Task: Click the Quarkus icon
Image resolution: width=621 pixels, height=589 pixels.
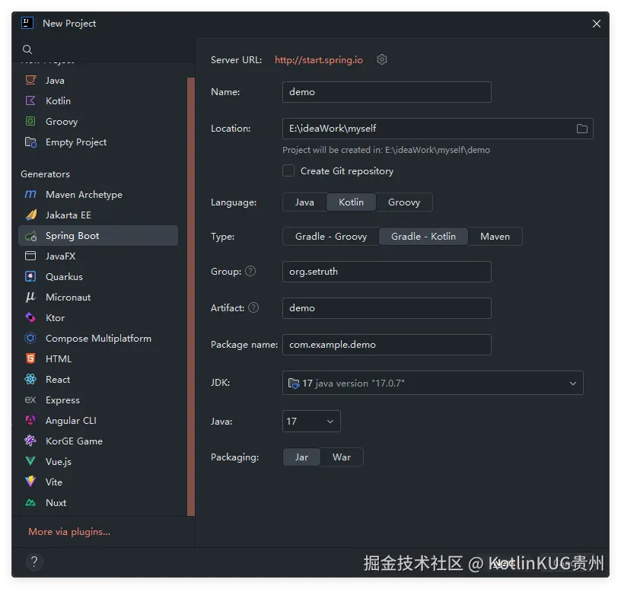Action: point(30,276)
